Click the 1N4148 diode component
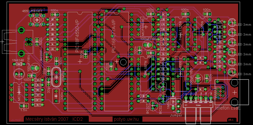253x125 pixels. [19, 64]
